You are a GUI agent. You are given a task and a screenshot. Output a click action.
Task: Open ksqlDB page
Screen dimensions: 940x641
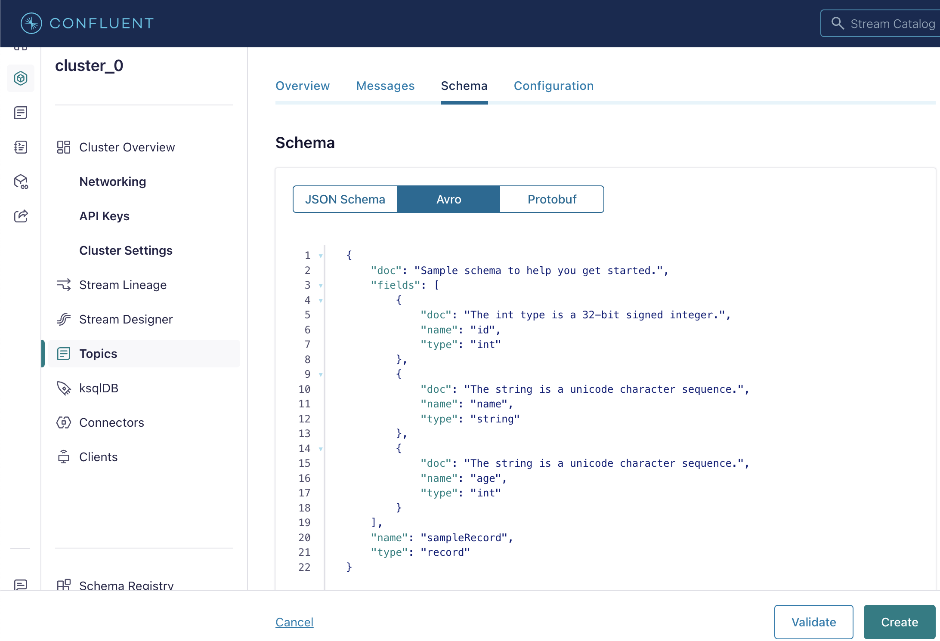(x=144, y=388)
